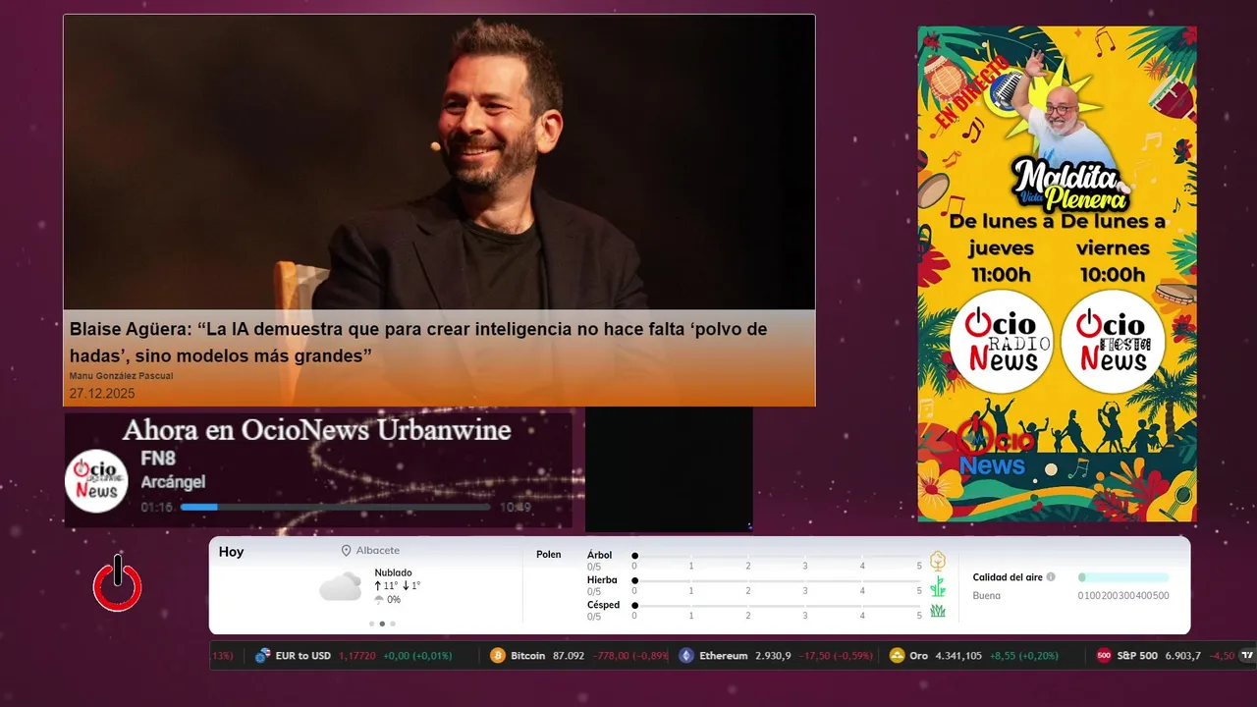This screenshot has height=707, width=1257.
Task: Click the black video panel beside player
Action: click(x=669, y=469)
